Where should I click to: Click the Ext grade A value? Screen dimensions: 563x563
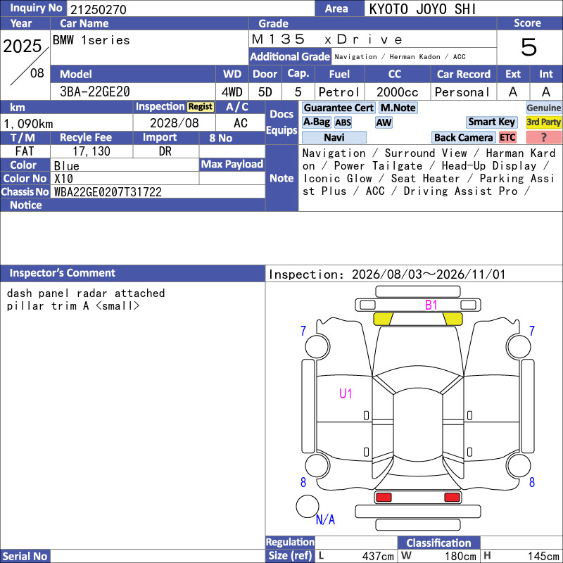[x=513, y=92]
